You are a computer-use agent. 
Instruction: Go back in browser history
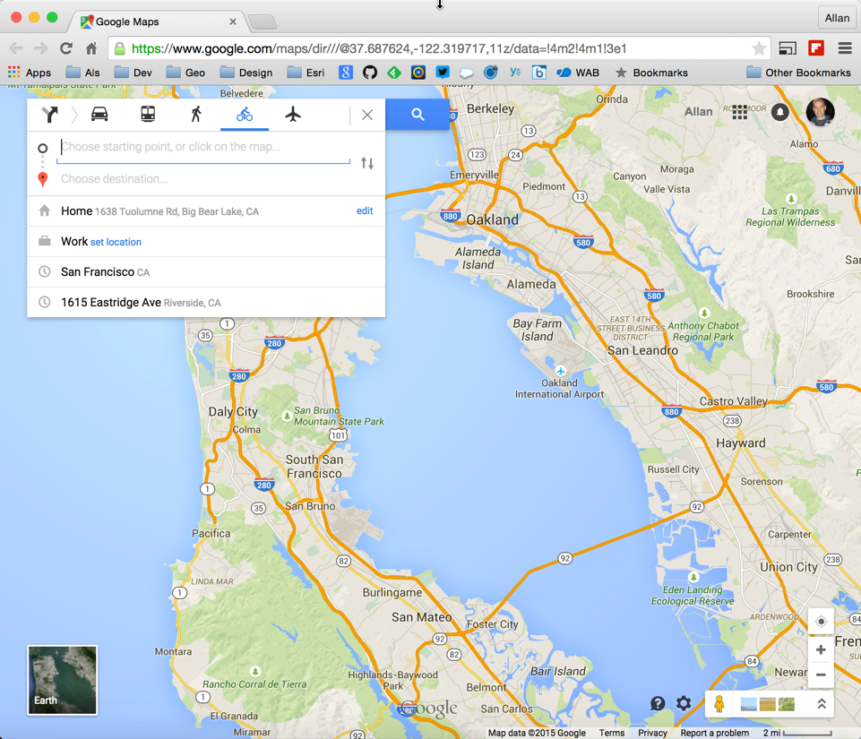[16, 48]
